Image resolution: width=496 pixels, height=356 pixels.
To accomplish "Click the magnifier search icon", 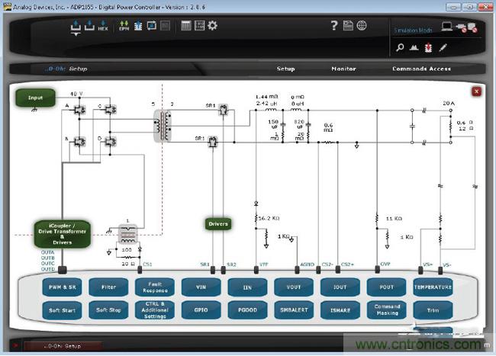I will point(400,47).
